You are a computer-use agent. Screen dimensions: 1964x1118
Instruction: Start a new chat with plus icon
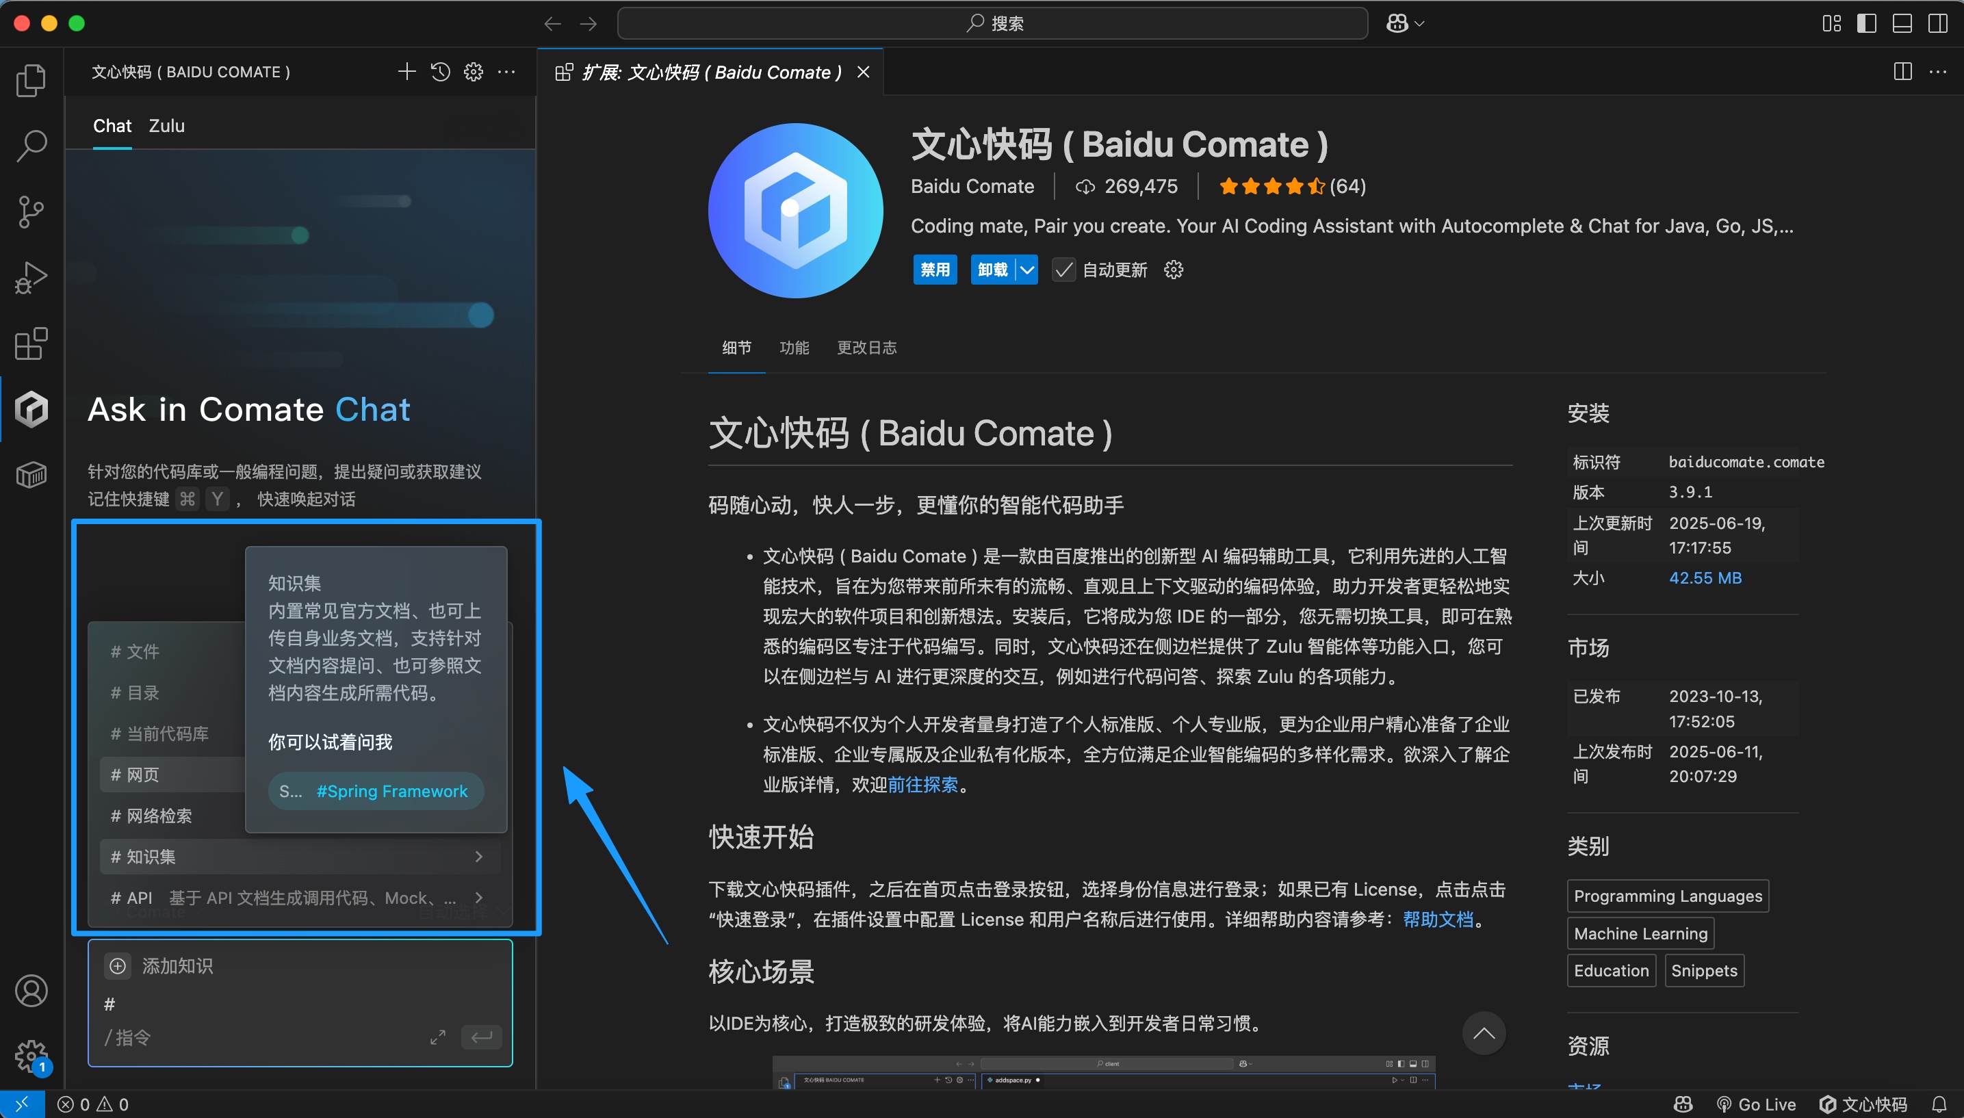tap(407, 72)
